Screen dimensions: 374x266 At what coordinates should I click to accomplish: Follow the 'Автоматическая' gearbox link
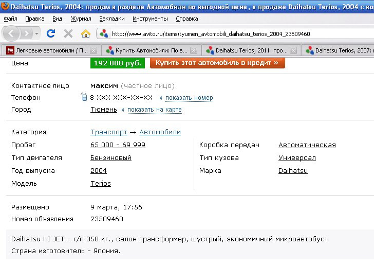point(307,145)
